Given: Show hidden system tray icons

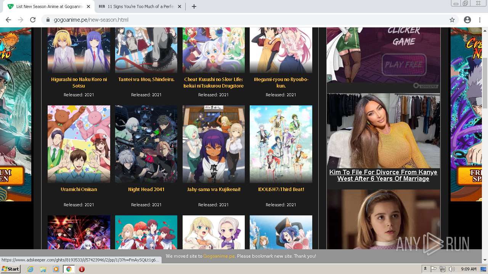Looking at the screenshot, I should [x=425, y=269].
